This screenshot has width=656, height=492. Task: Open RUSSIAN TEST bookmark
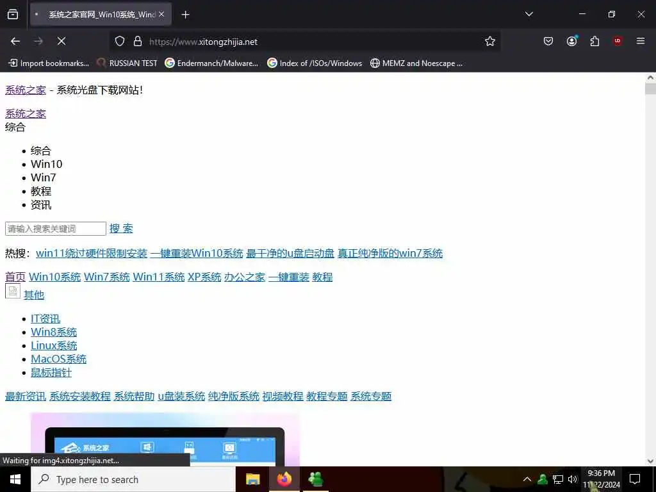[x=127, y=63]
